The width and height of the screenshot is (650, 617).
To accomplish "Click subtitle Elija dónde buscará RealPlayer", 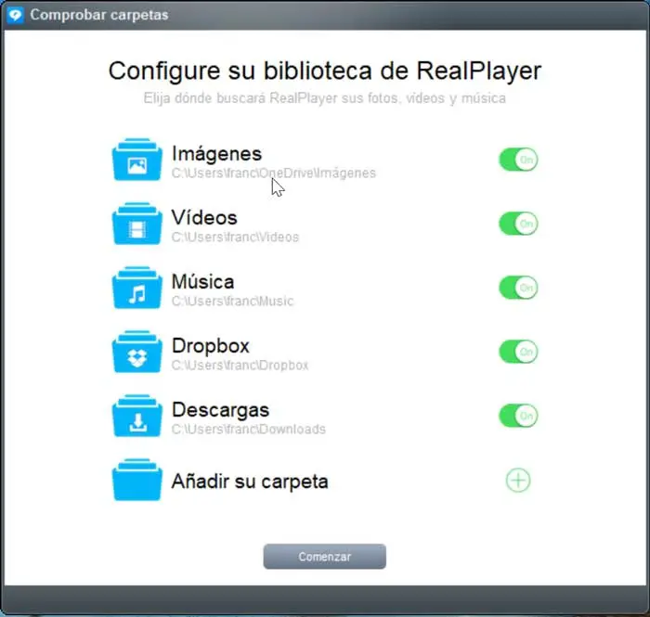I will [325, 98].
